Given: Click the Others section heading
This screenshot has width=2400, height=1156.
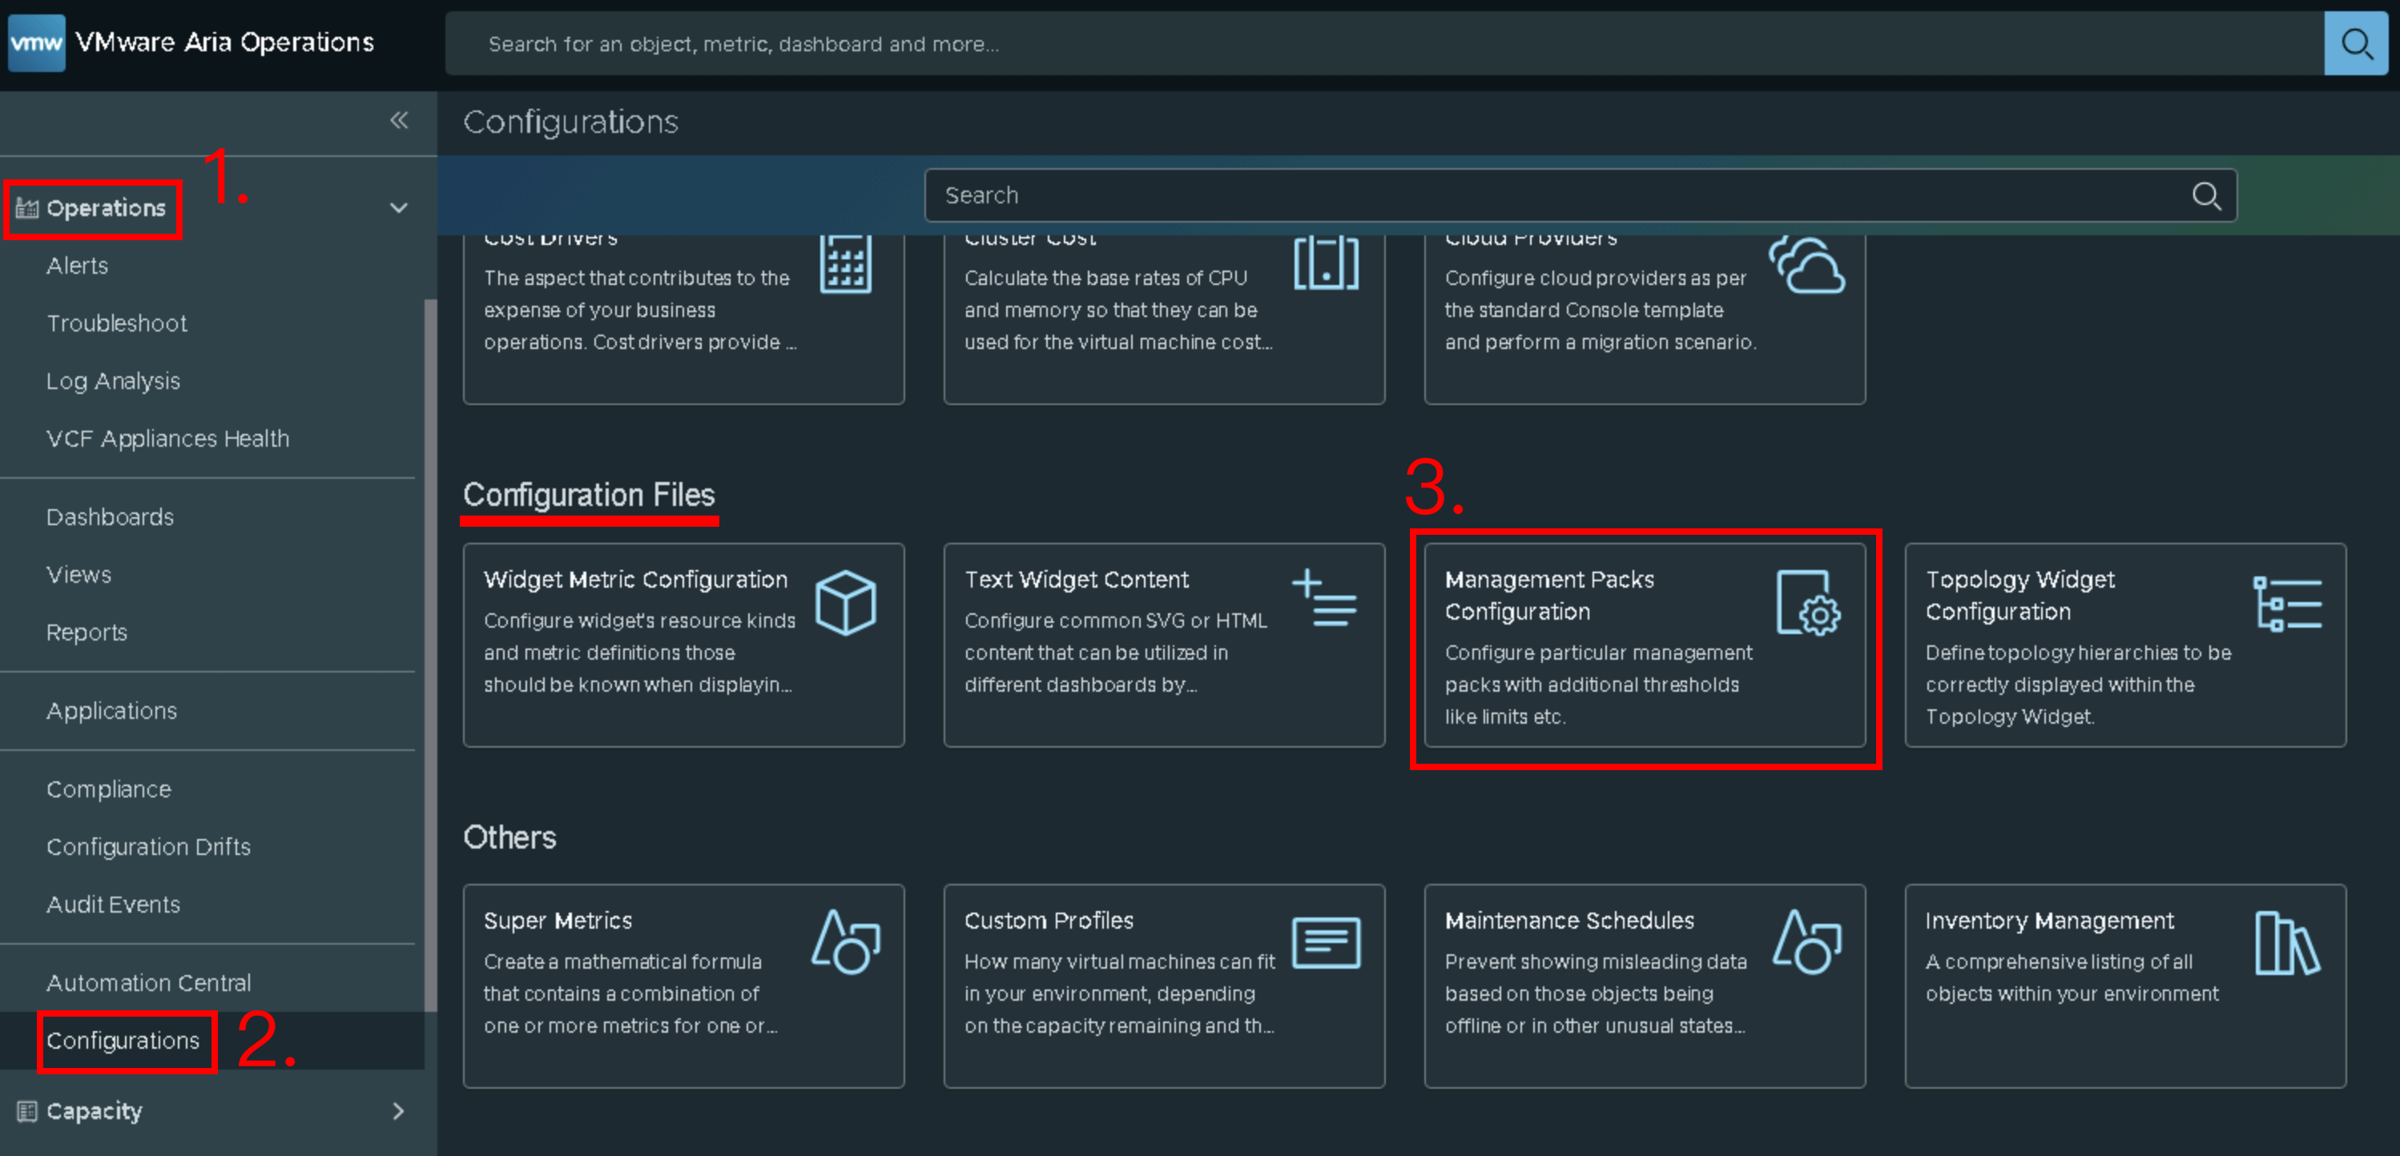Looking at the screenshot, I should pyautogui.click(x=509, y=837).
